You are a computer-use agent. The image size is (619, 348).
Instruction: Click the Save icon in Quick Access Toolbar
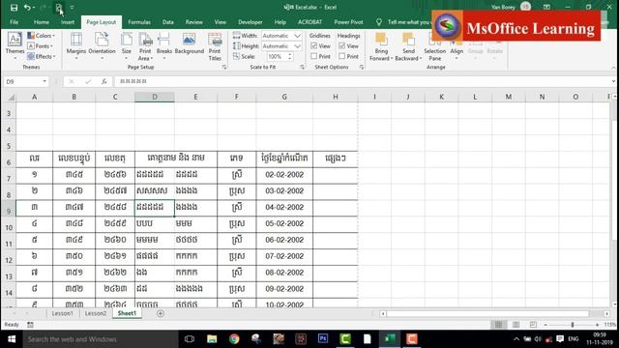coord(14,7)
